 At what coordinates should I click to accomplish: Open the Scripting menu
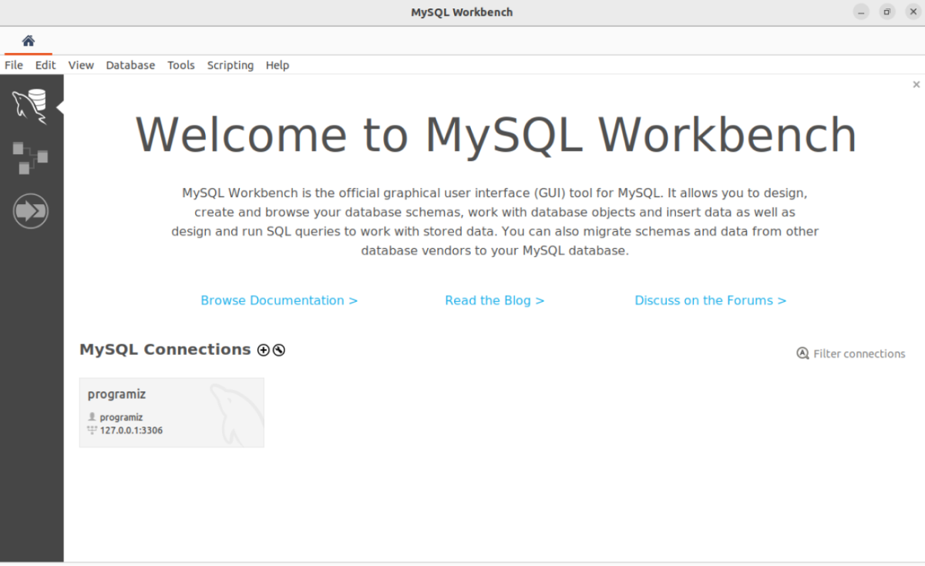click(230, 65)
